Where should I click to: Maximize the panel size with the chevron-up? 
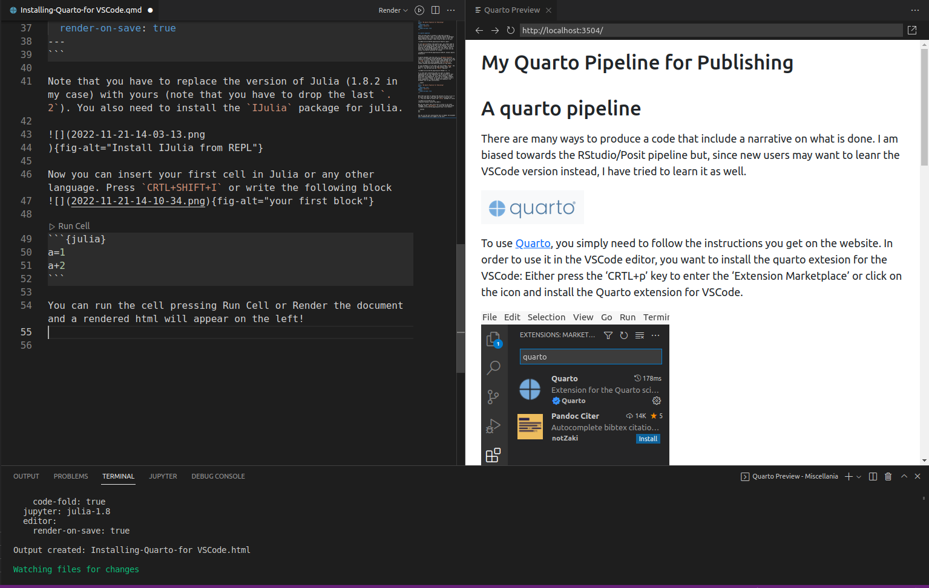coord(904,476)
